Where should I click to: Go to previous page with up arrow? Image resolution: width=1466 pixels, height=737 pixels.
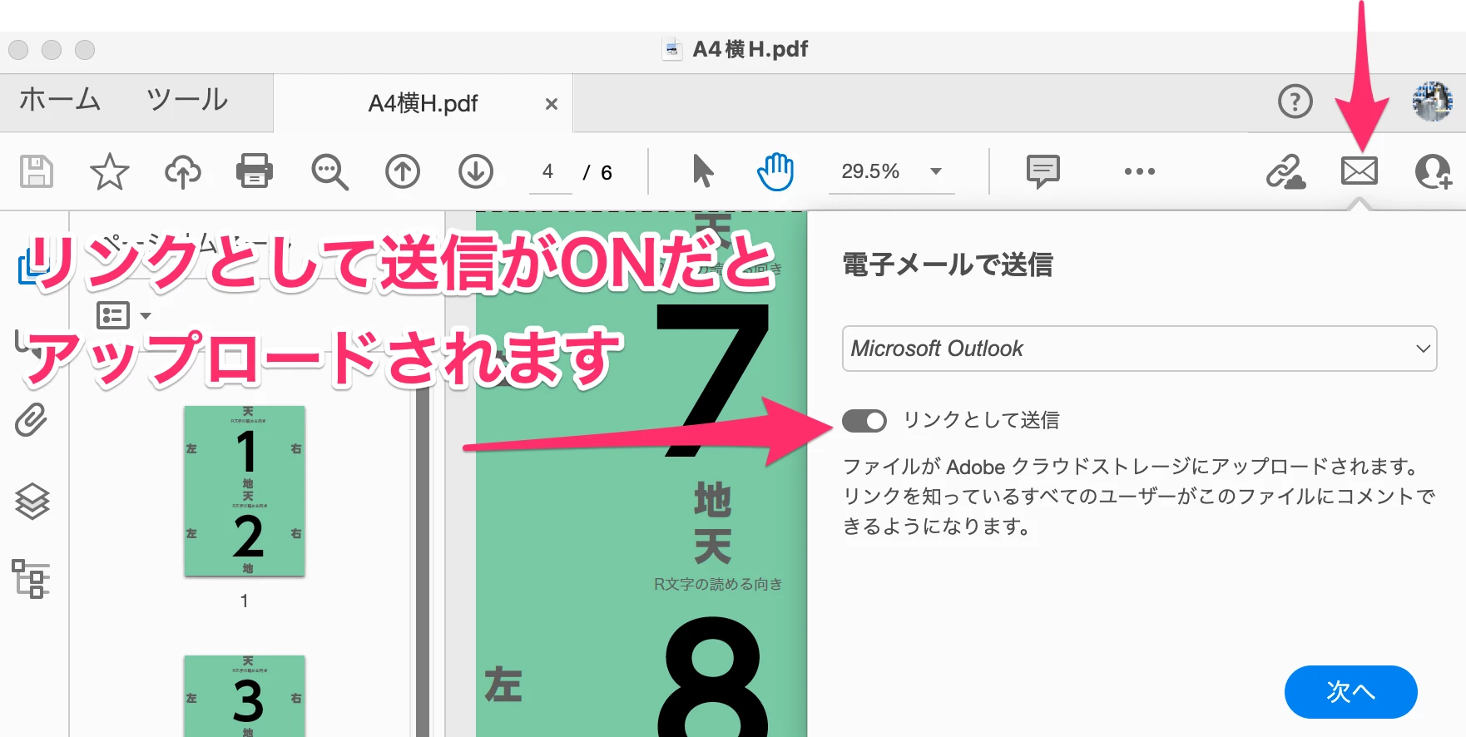[x=403, y=171]
